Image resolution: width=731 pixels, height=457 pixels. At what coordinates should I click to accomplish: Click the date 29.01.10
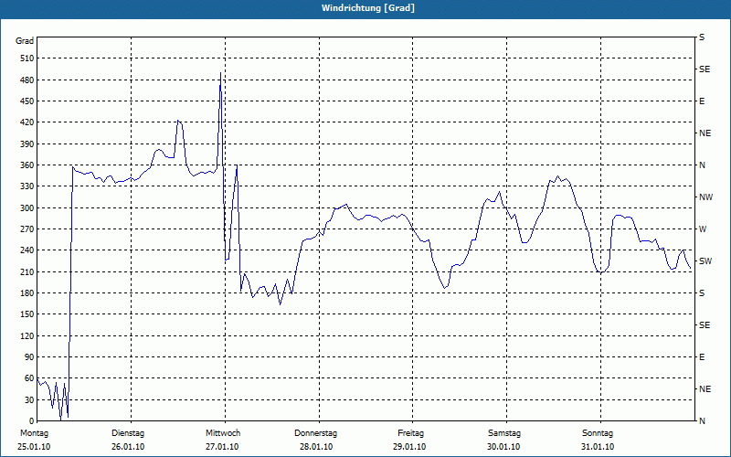coord(409,447)
